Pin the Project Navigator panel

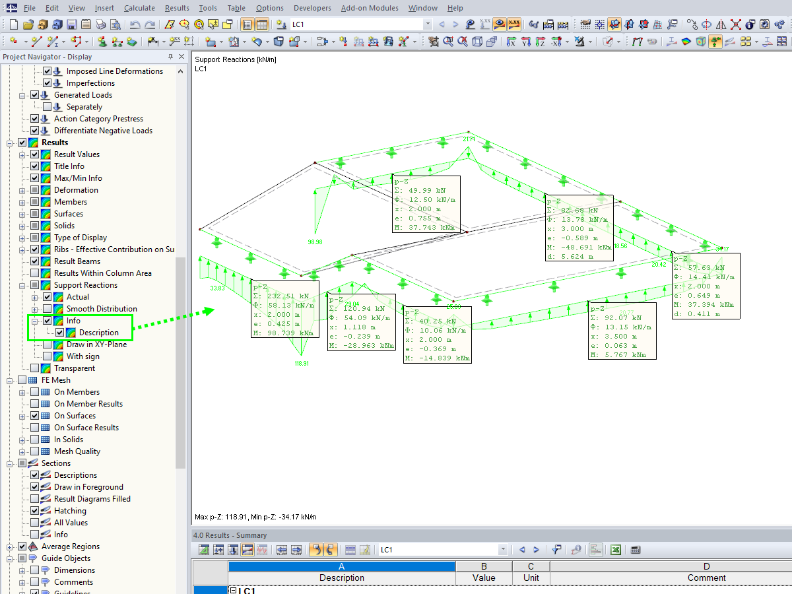pyautogui.click(x=169, y=56)
